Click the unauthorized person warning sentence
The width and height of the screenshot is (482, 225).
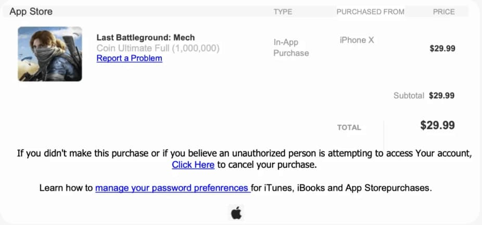pos(244,158)
